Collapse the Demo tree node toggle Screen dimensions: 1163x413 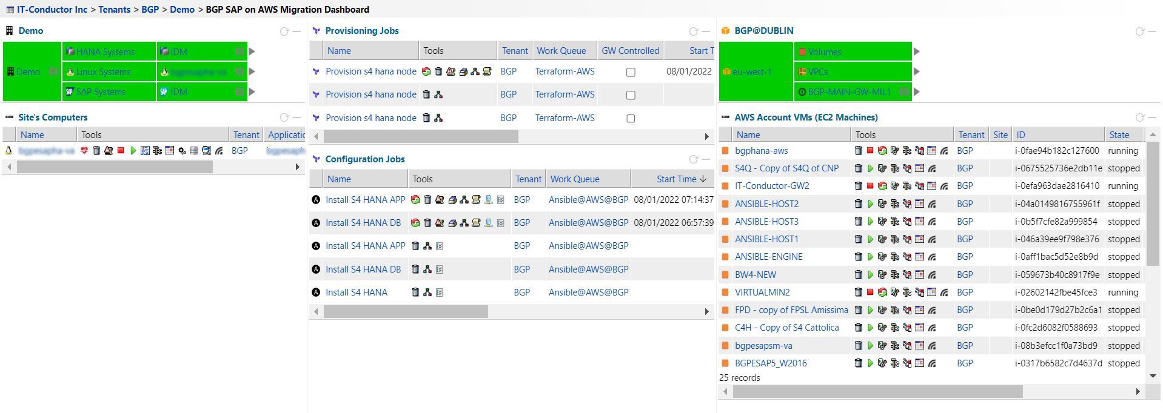[53, 71]
